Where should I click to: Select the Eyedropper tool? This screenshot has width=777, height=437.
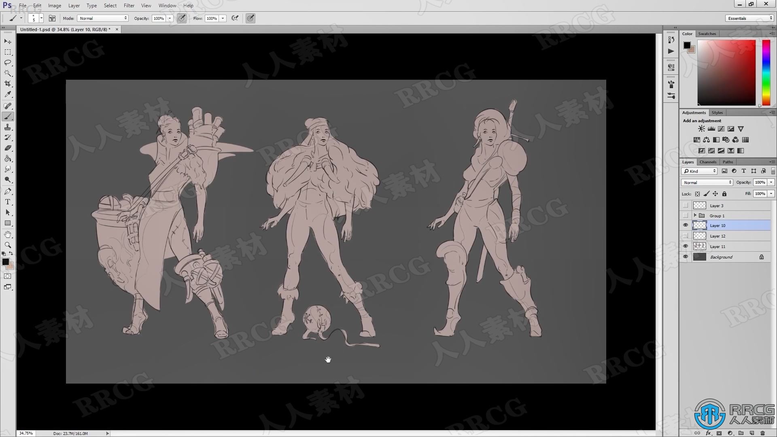(x=8, y=94)
